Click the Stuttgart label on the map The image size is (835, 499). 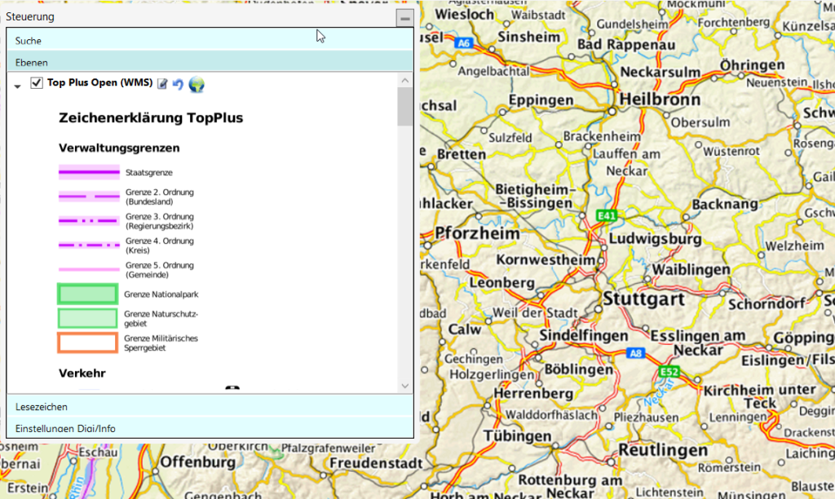(643, 300)
